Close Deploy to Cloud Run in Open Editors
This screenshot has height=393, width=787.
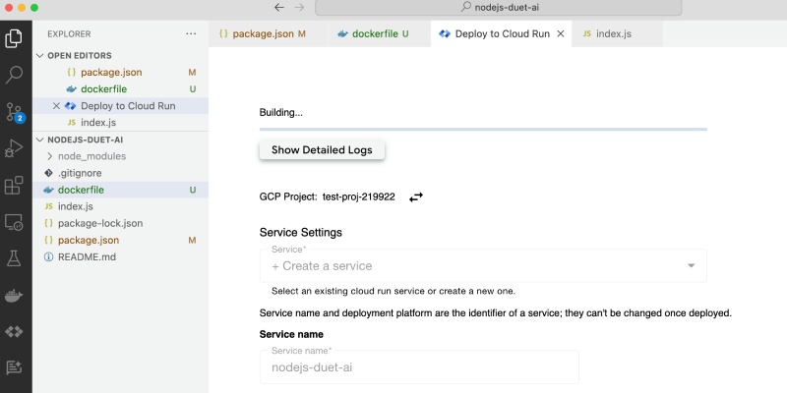pos(56,106)
